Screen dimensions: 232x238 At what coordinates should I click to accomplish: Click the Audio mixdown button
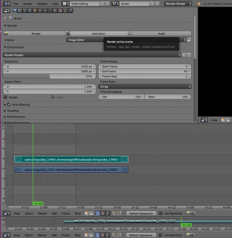pos(160,33)
